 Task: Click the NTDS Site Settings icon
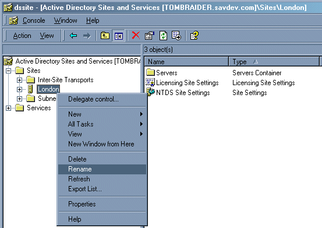[x=150, y=92]
